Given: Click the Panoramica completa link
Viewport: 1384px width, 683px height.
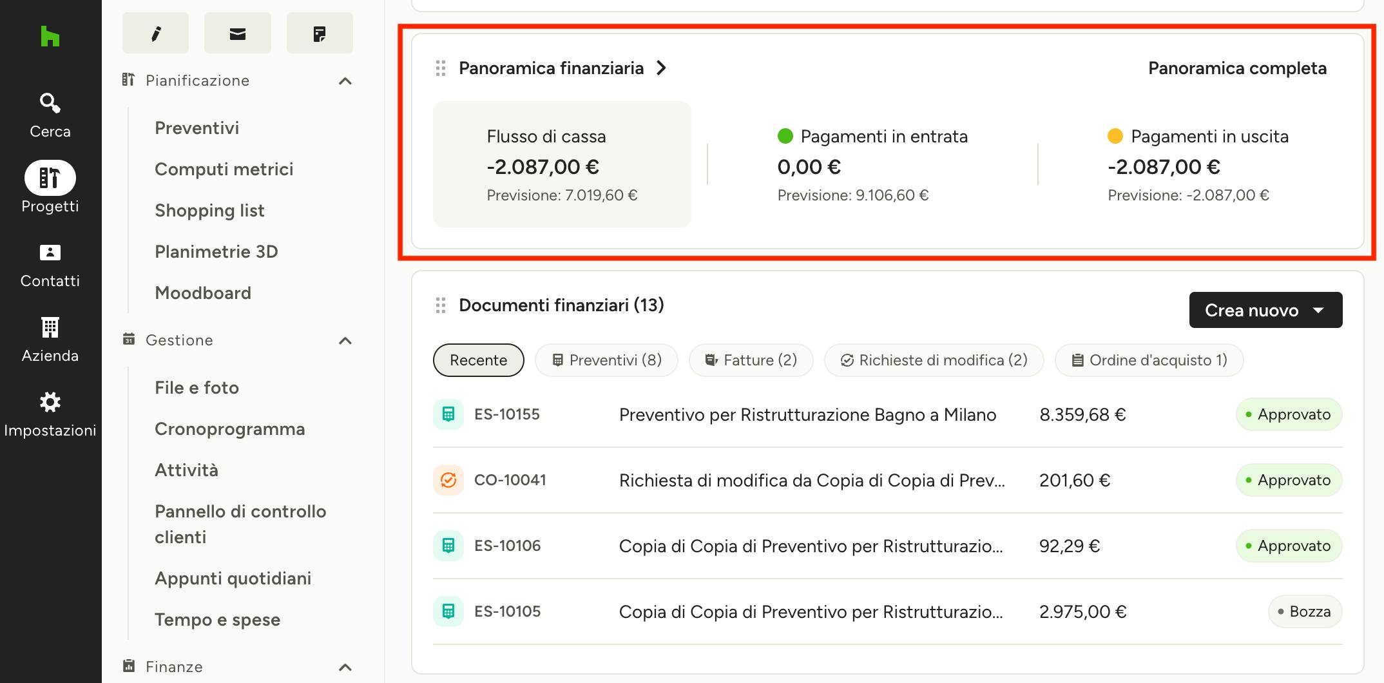Looking at the screenshot, I should 1237,68.
